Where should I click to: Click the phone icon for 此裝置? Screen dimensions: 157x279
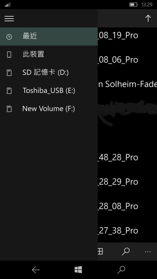[9, 54]
